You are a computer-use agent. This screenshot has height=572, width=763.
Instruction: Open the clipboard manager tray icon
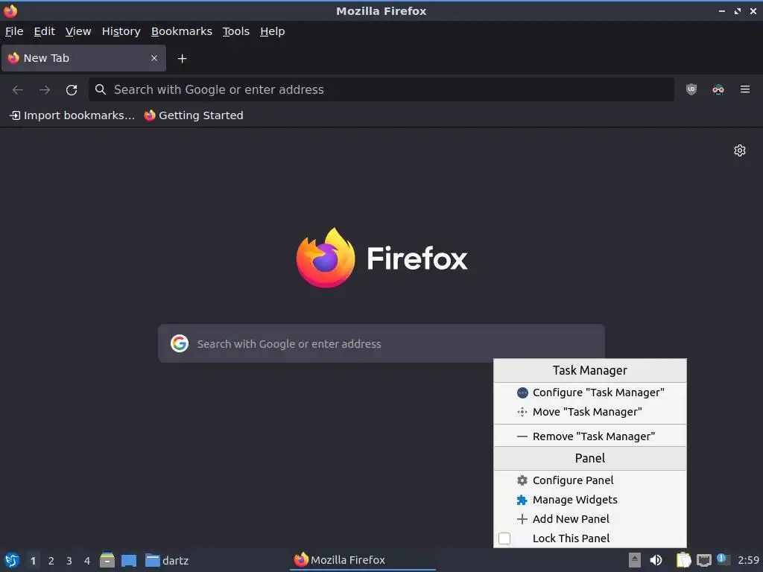pyautogui.click(x=683, y=560)
